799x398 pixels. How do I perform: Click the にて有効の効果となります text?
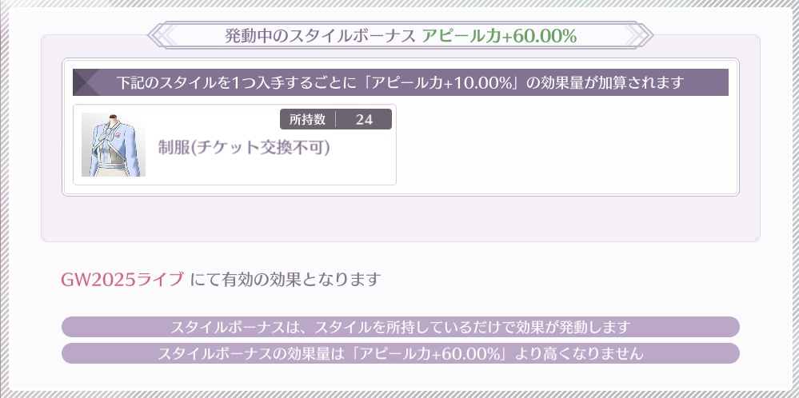(x=286, y=279)
